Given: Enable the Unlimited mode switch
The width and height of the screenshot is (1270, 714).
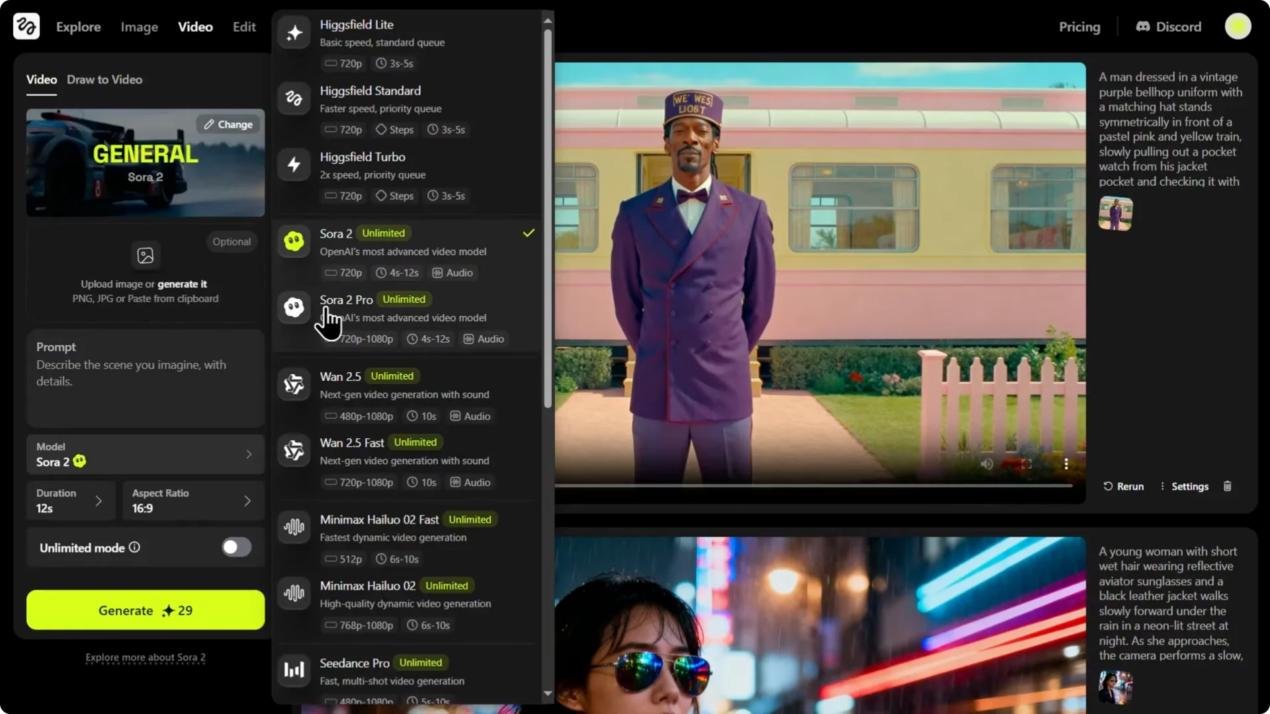Looking at the screenshot, I should (x=236, y=547).
